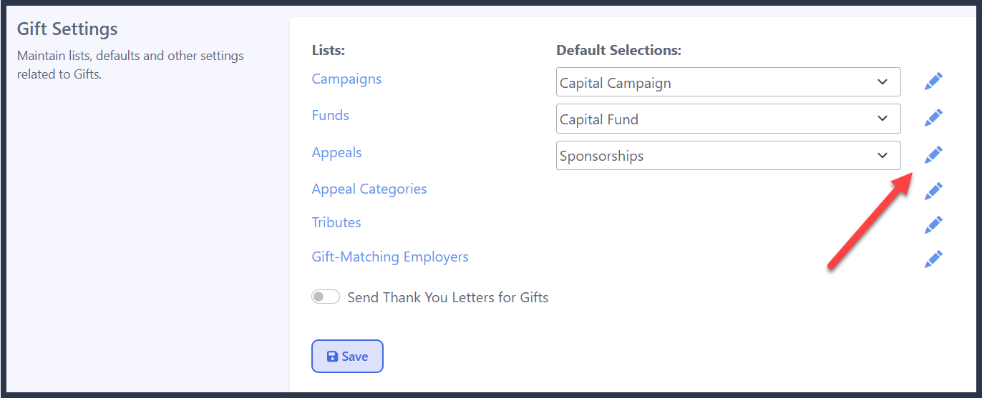
Task: Open the Appeal Categories link
Action: pos(369,189)
